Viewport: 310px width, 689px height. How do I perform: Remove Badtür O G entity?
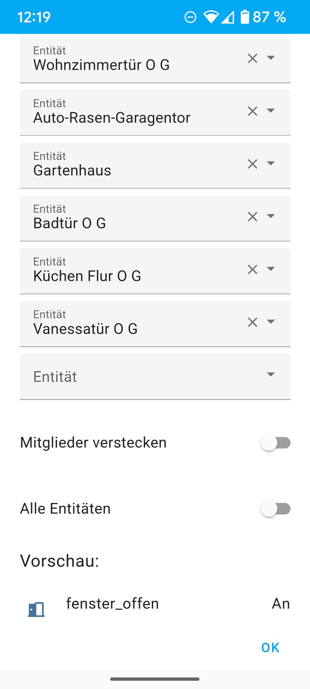[x=252, y=217]
